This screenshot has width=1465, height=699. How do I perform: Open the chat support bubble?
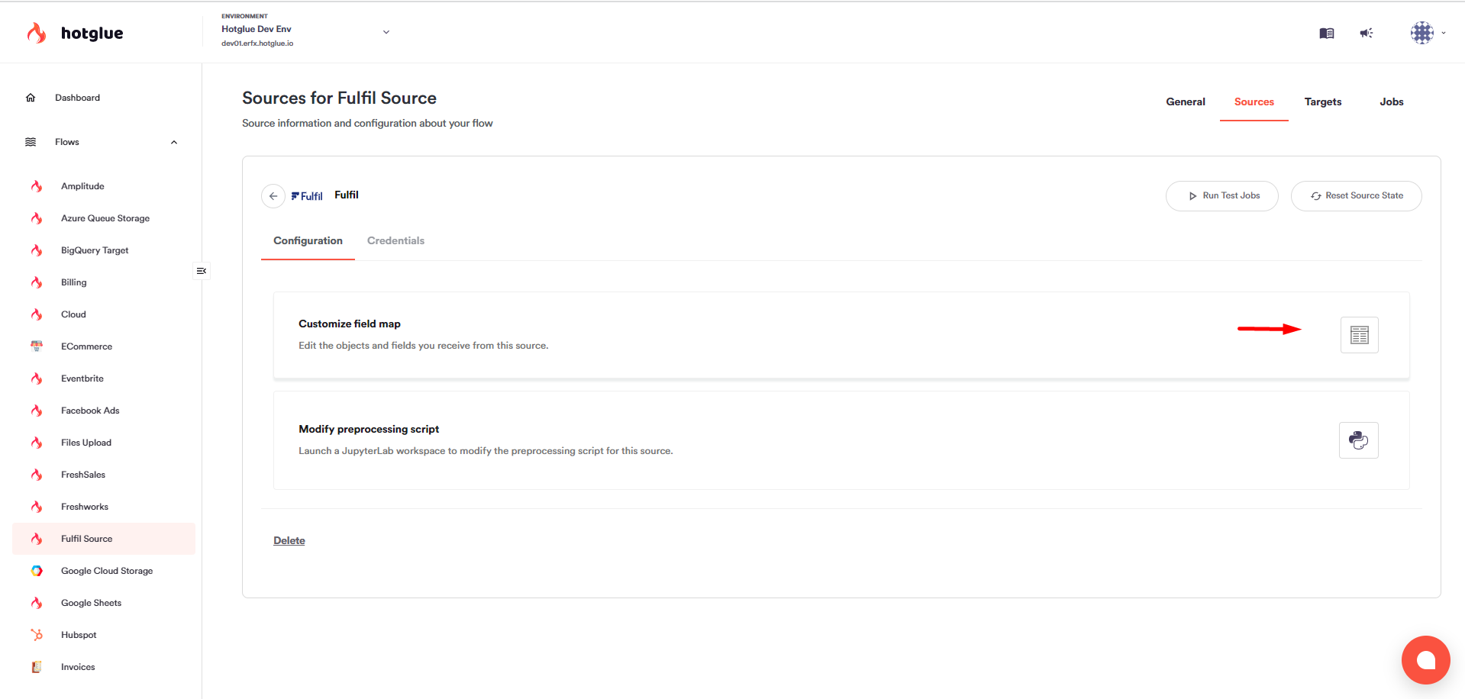click(1425, 660)
